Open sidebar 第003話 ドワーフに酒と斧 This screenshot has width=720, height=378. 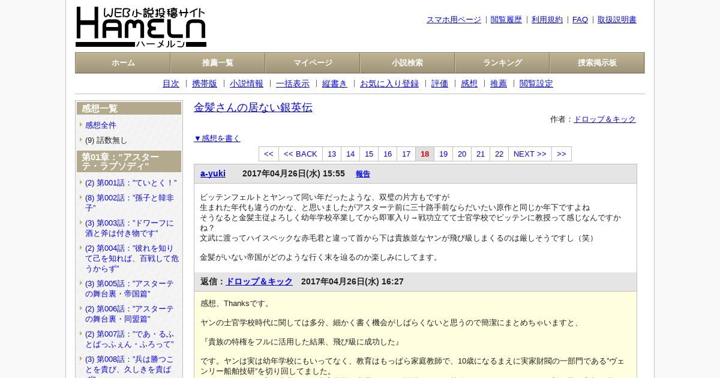pyautogui.click(x=130, y=228)
